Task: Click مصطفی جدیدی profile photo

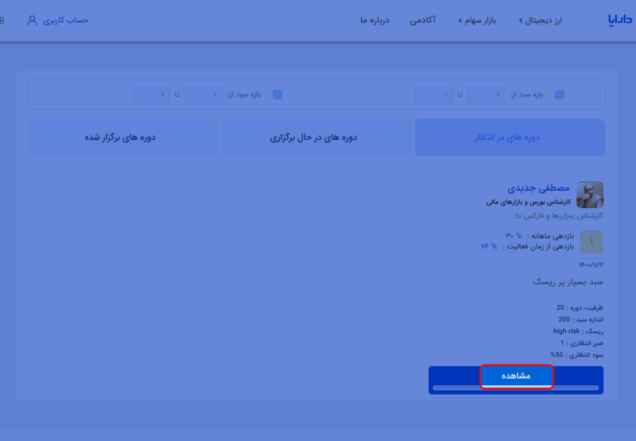Action: tap(590, 195)
